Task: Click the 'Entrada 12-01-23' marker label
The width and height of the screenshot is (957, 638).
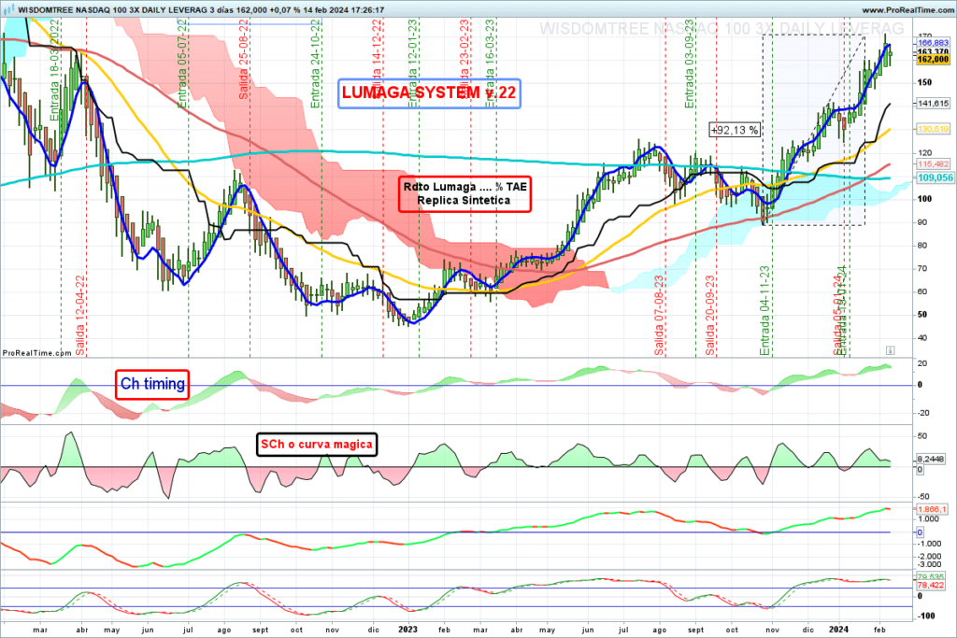Action: (412, 64)
